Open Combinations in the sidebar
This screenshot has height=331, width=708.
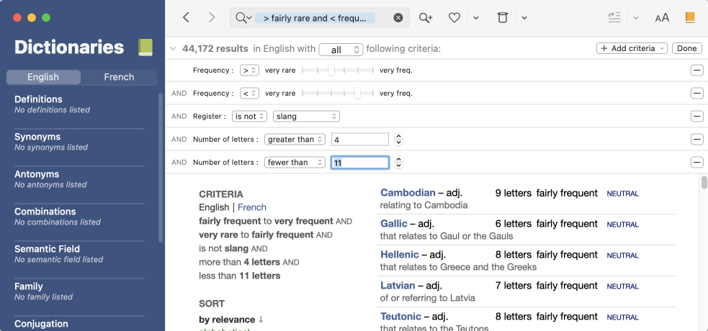tap(45, 212)
